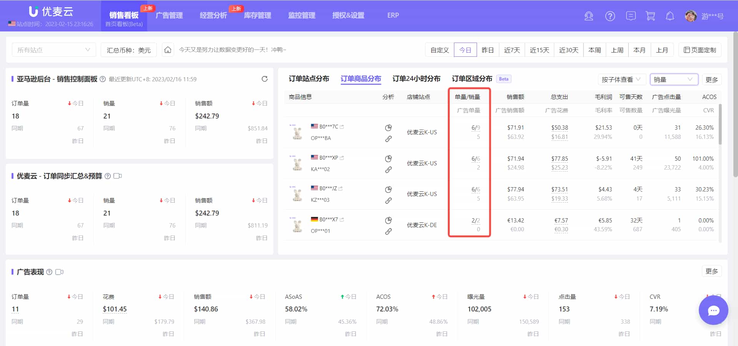Viewport: 738px width, 346px height.
Task: Open 库存管理 menu
Action: pos(258,15)
